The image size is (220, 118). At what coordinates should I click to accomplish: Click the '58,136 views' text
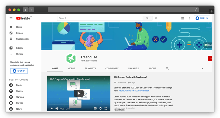pyautogui.click(x=119, y=82)
